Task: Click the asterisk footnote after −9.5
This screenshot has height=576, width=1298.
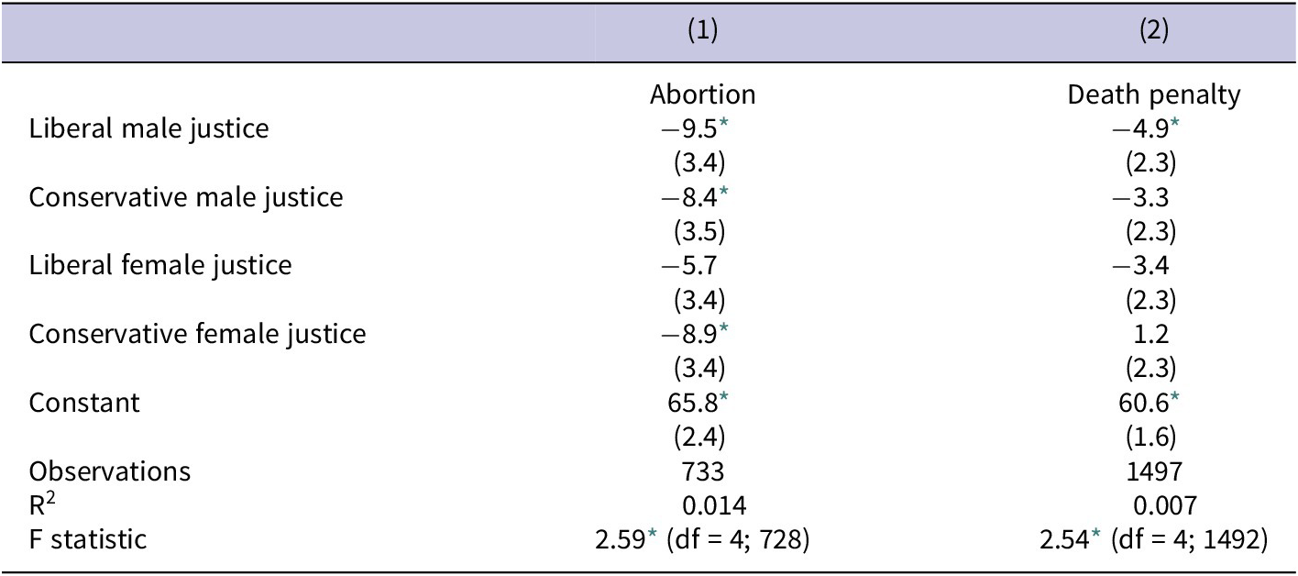Action: (x=724, y=123)
